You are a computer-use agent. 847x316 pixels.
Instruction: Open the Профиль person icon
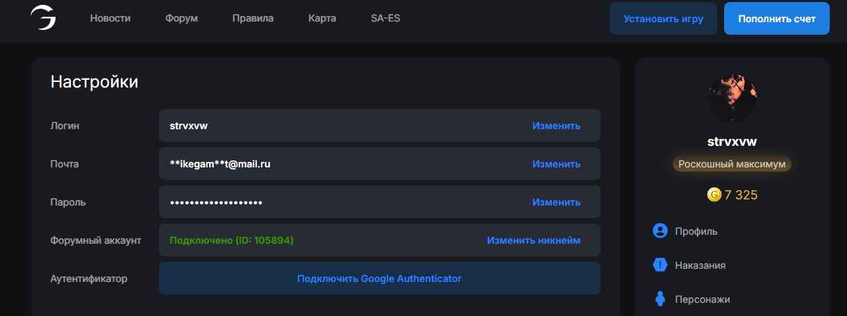coord(660,231)
